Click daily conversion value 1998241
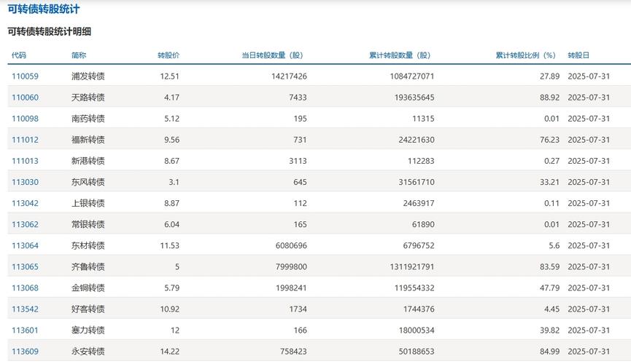This screenshot has height=364, width=631. (x=291, y=288)
